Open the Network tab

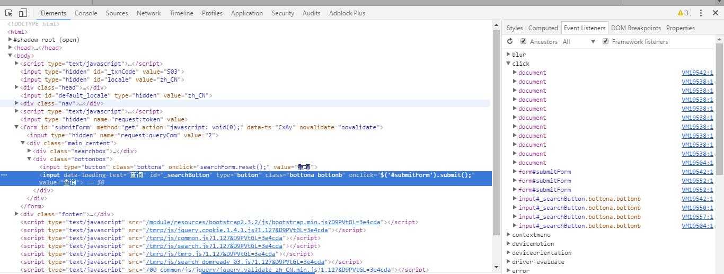click(x=148, y=13)
